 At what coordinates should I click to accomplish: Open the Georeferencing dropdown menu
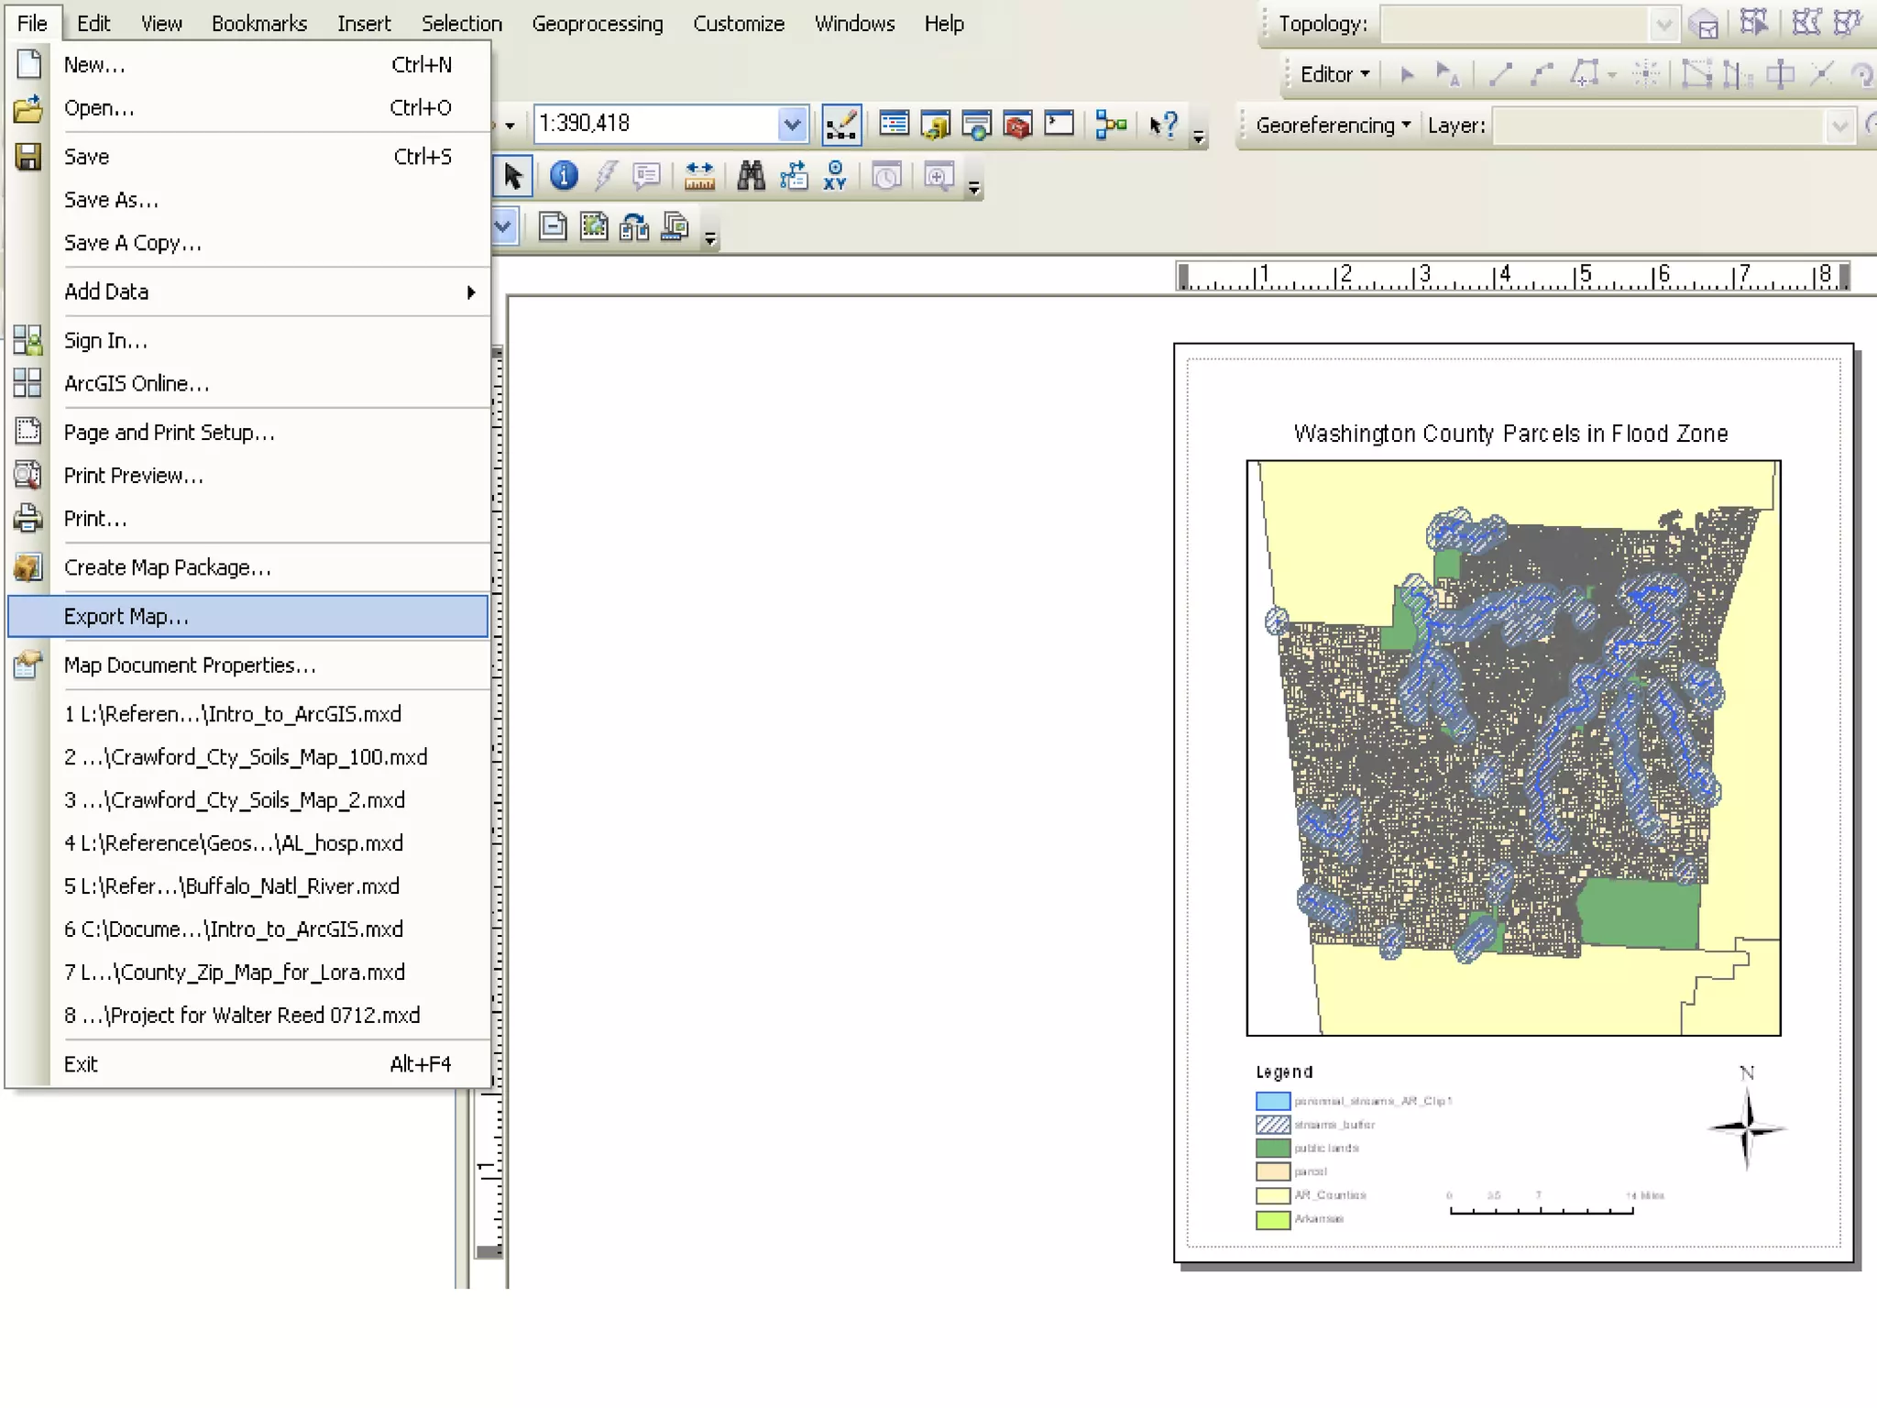click(1333, 126)
